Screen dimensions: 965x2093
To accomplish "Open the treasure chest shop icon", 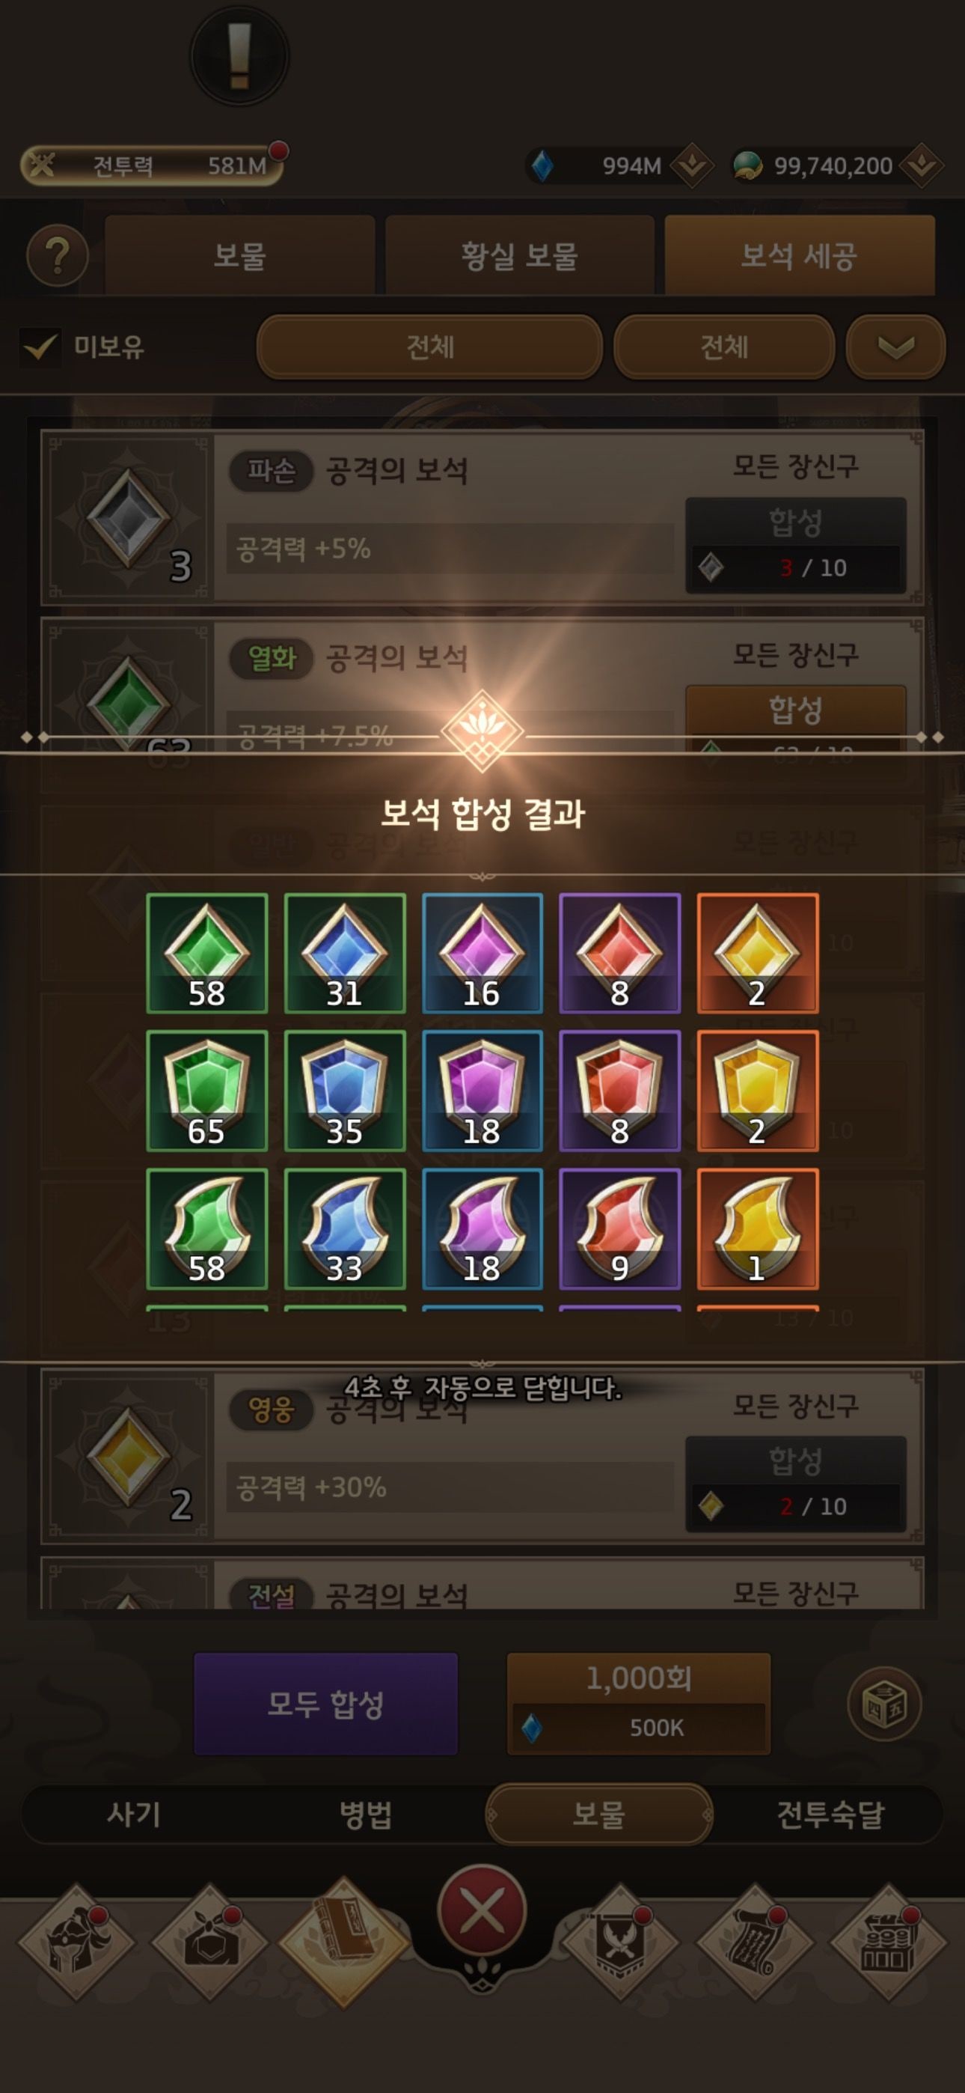I will (x=888, y=1942).
